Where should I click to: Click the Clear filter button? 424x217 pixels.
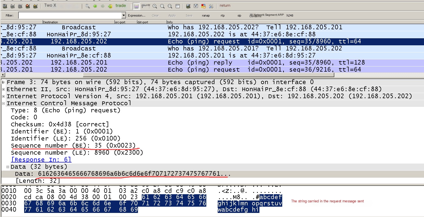(x=155, y=15)
